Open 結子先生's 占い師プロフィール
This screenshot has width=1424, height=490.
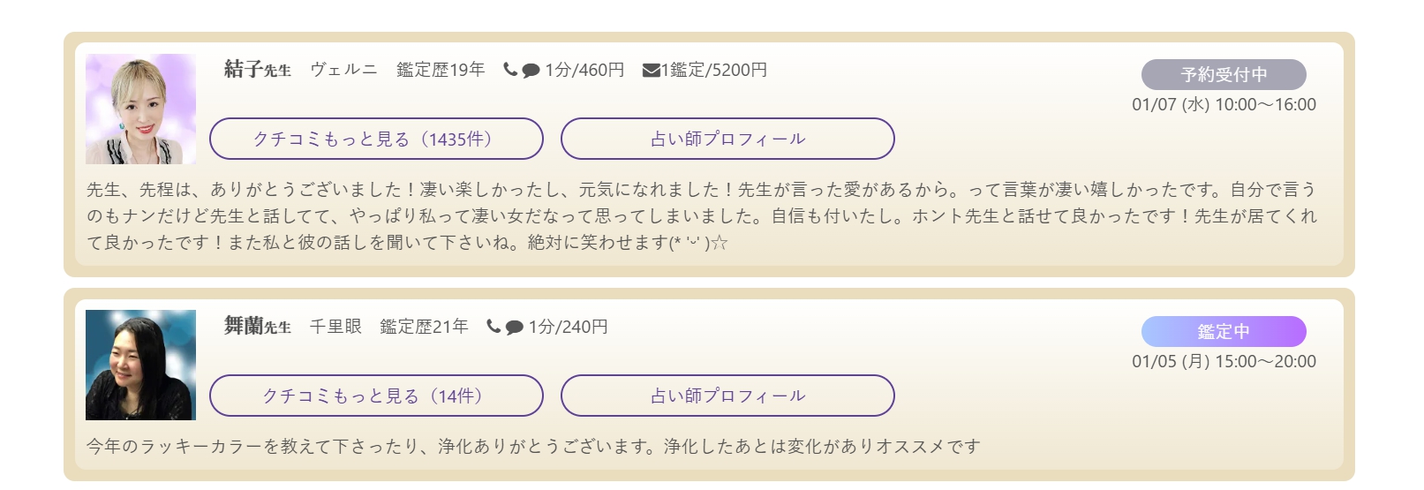click(727, 139)
